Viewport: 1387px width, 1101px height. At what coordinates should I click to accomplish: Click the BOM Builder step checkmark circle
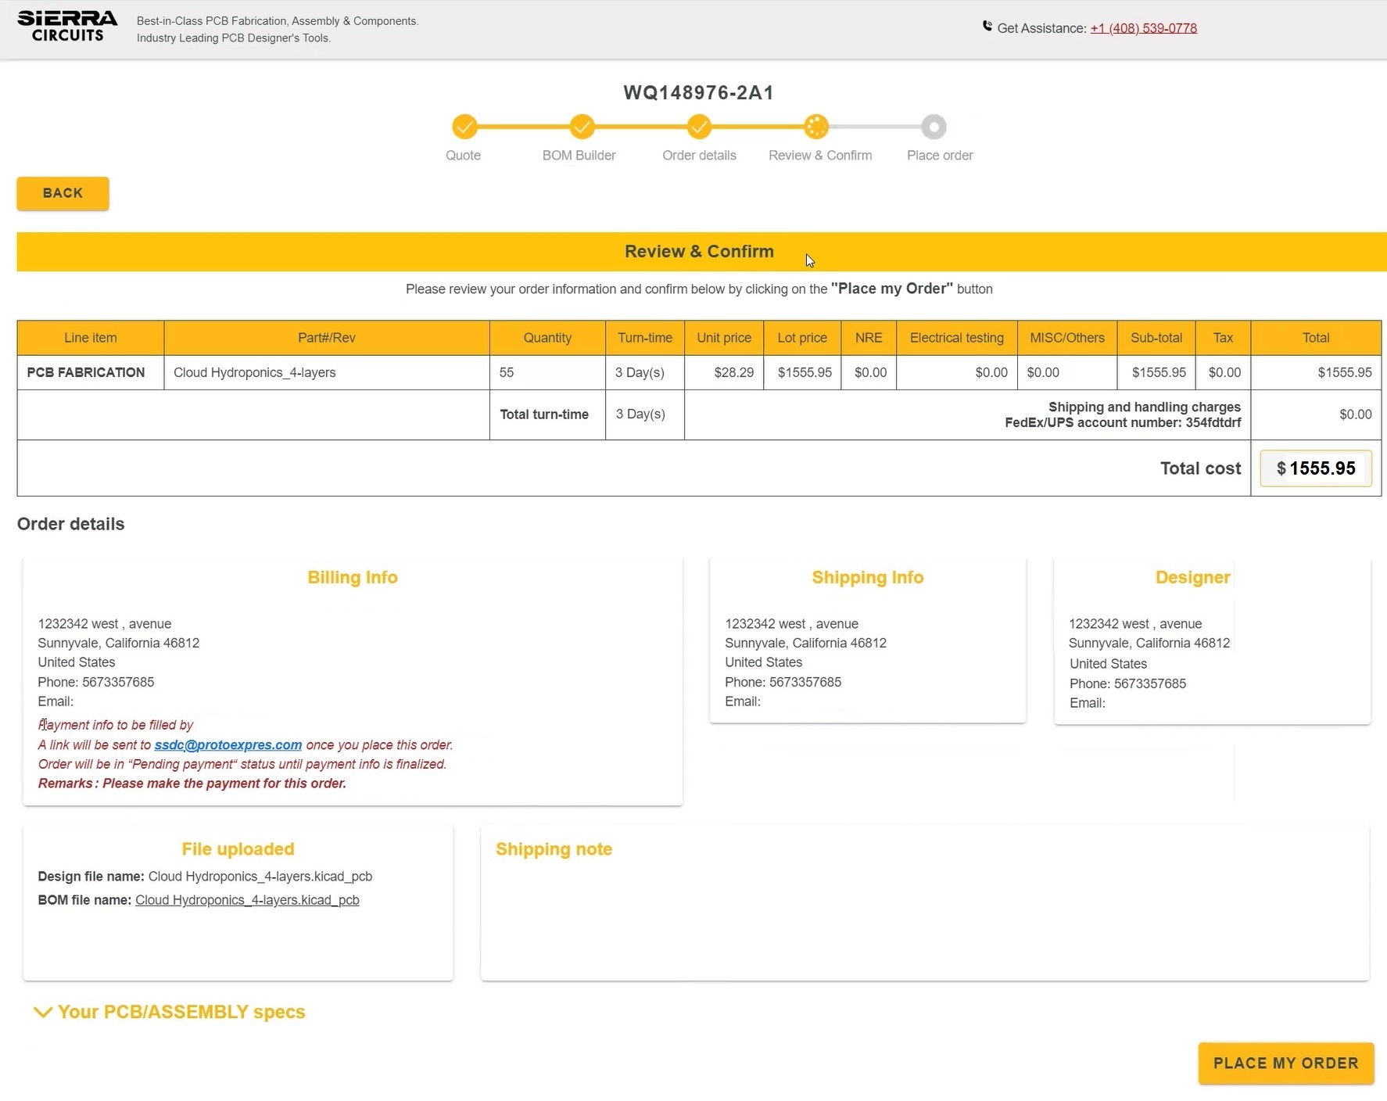point(582,126)
